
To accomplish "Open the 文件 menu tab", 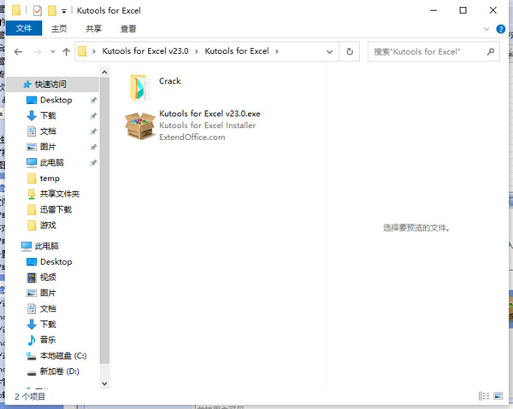I will pyautogui.click(x=24, y=28).
